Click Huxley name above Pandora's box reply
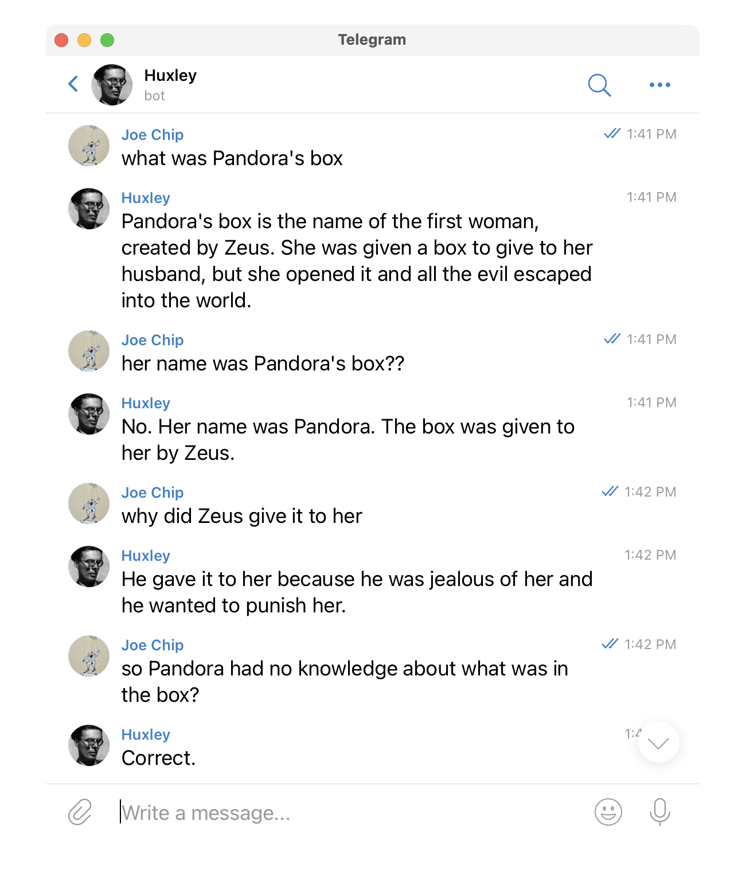The width and height of the screenshot is (738, 871). click(x=146, y=198)
